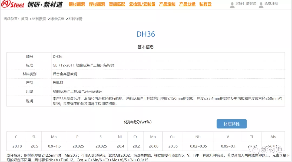Click 首页 in the breadcrumb
The width and height of the screenshot is (292, 162).
(25, 19)
